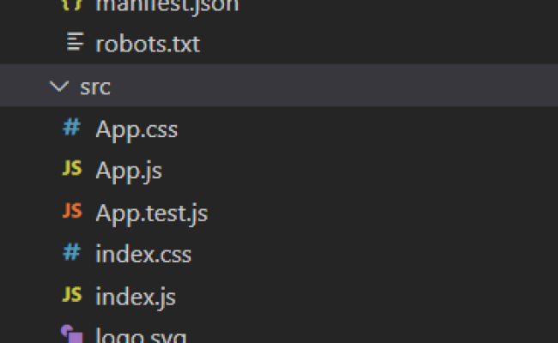Click the orange JS icon beside App.test.js

click(x=72, y=210)
